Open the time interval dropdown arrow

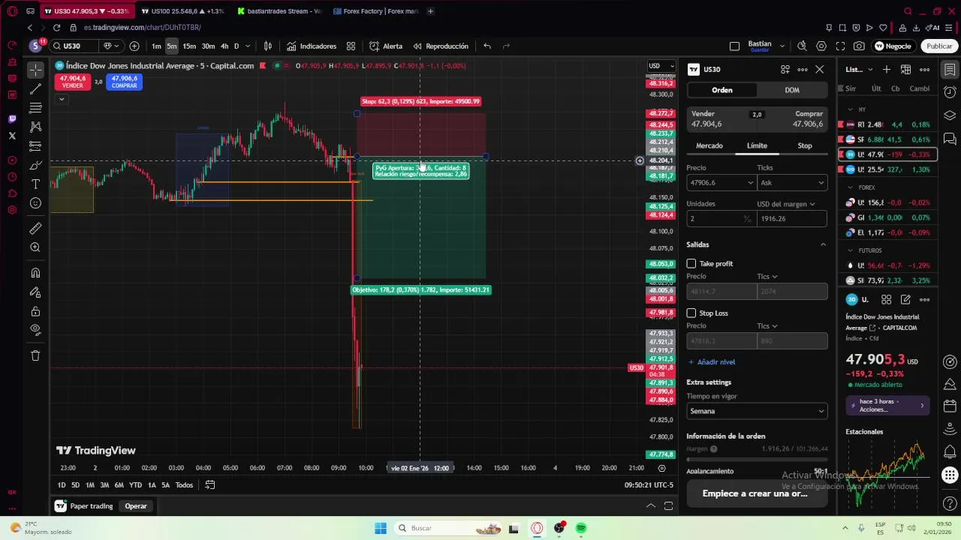point(248,46)
